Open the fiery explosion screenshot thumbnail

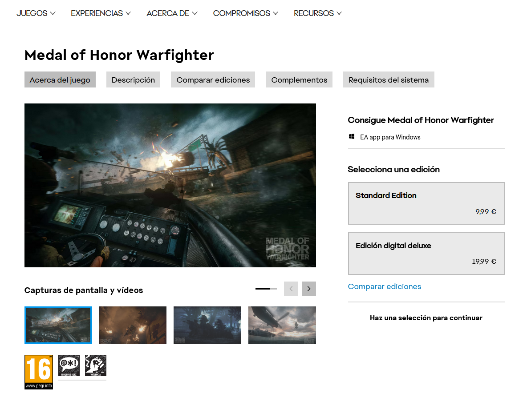point(133,325)
